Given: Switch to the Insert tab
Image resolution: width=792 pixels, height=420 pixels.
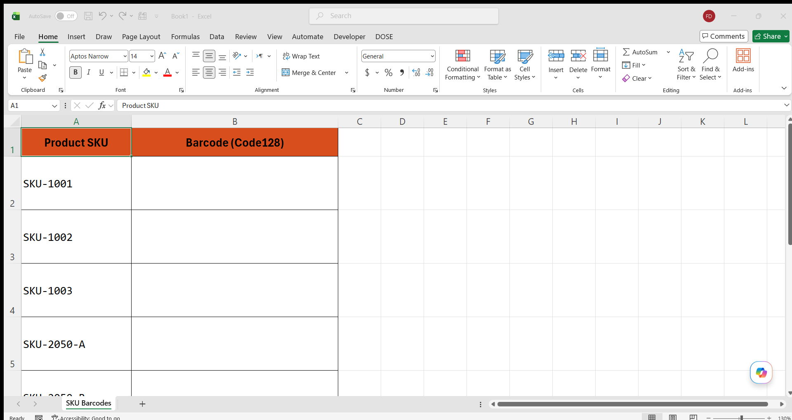Looking at the screenshot, I should (76, 37).
